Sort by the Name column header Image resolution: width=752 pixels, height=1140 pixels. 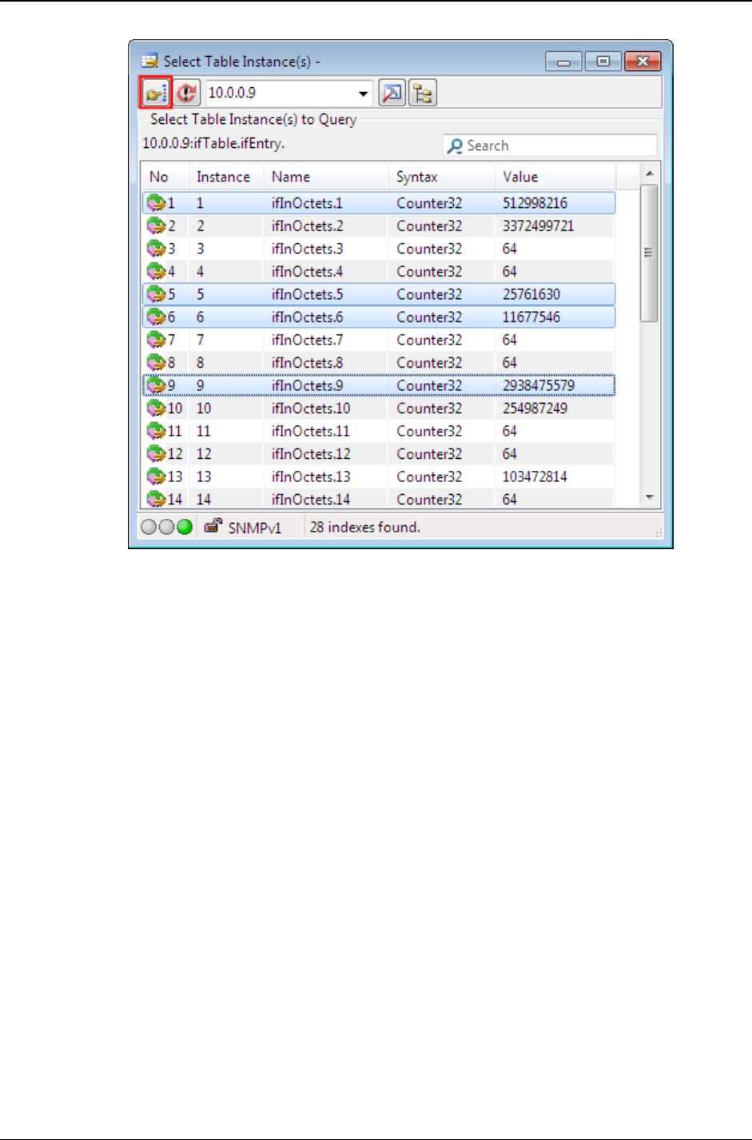[x=326, y=177]
